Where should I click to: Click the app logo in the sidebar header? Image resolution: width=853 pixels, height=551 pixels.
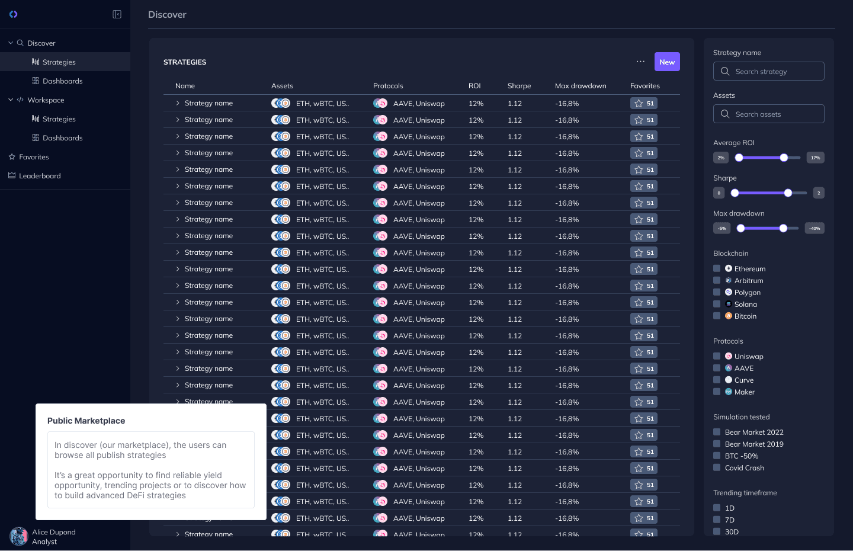point(13,14)
